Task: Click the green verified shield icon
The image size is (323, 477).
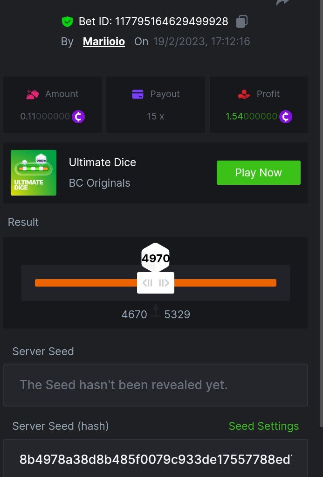Action: click(x=68, y=21)
